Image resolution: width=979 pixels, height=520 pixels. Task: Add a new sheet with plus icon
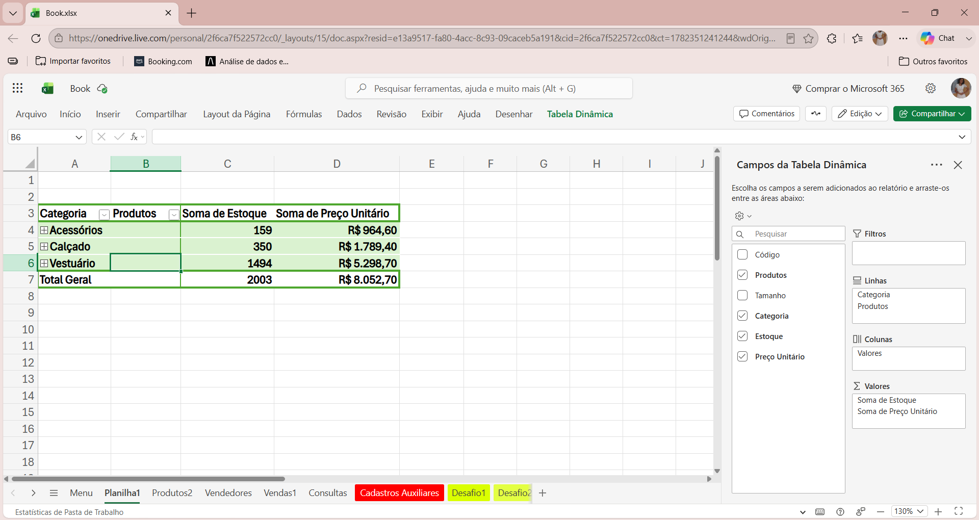(543, 493)
